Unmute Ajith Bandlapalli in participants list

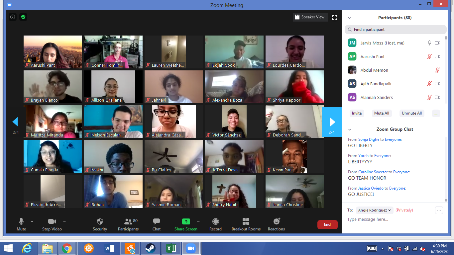[429, 84]
